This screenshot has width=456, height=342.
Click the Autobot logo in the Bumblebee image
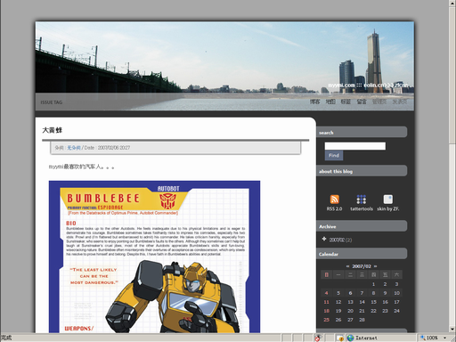tap(168, 201)
